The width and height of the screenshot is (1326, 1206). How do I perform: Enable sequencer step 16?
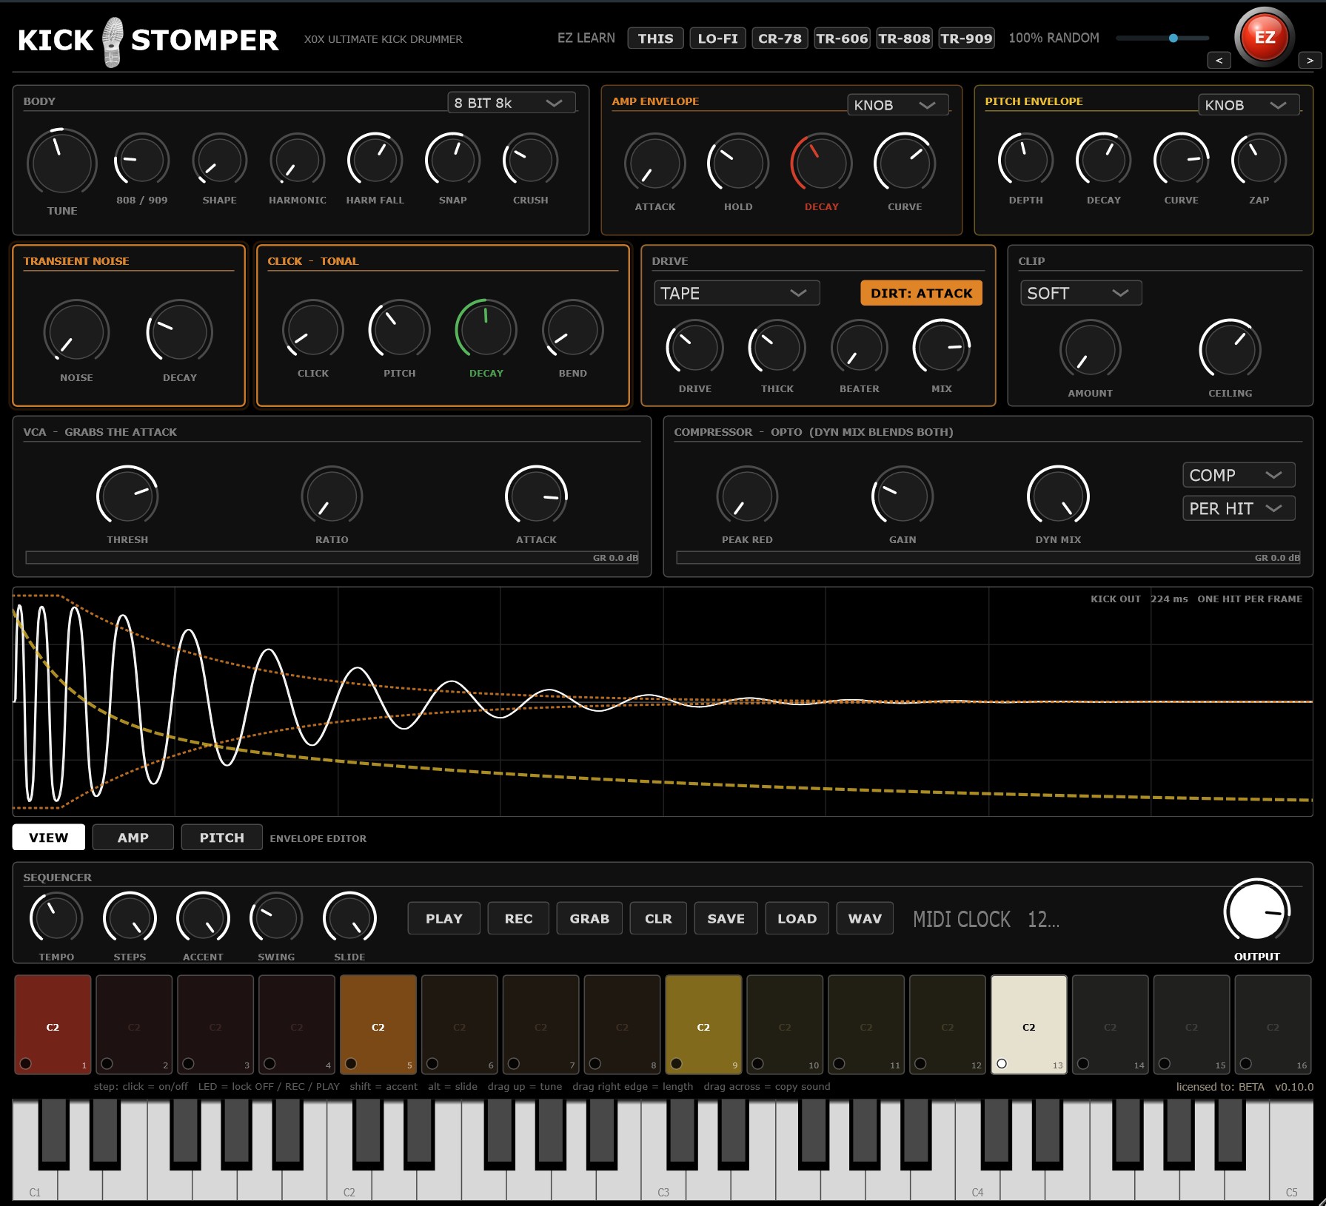coord(1273,1025)
